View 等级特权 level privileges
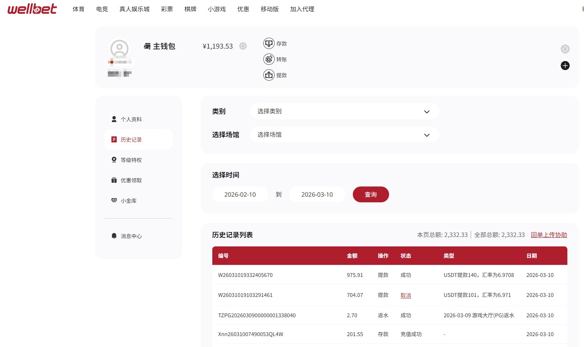The width and height of the screenshot is (584, 347). (x=131, y=160)
